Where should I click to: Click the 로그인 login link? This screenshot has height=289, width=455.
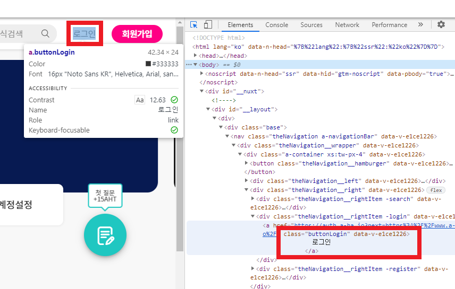(x=84, y=33)
